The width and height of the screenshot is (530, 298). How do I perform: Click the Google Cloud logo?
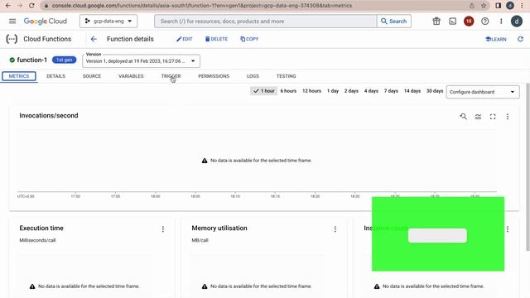coord(46,21)
